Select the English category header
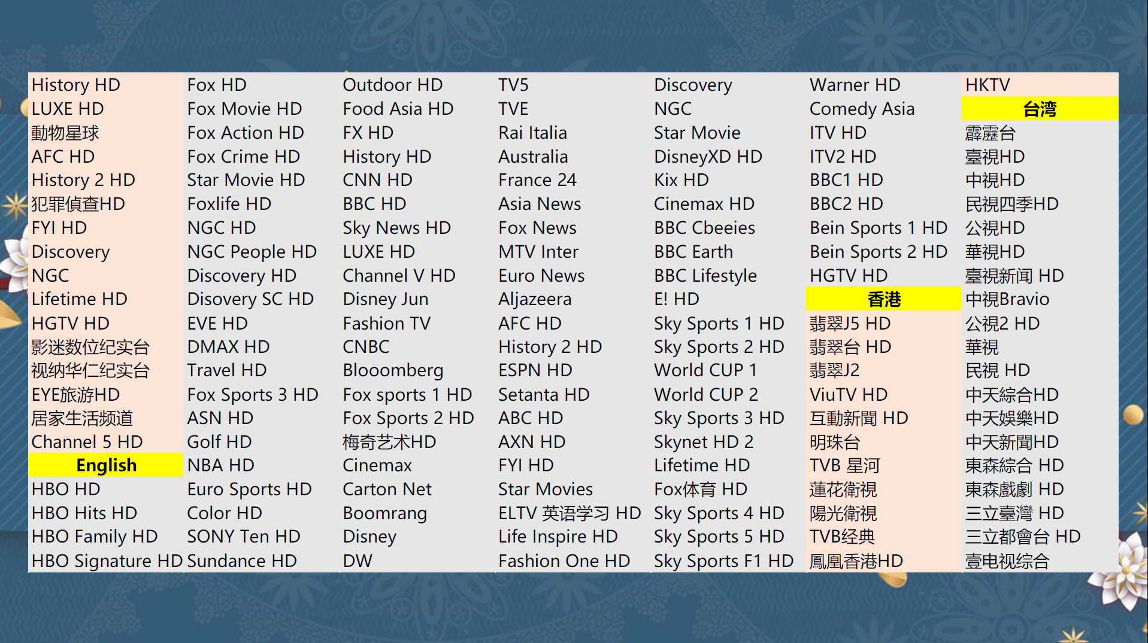Image resolution: width=1148 pixels, height=643 pixels. 106,465
